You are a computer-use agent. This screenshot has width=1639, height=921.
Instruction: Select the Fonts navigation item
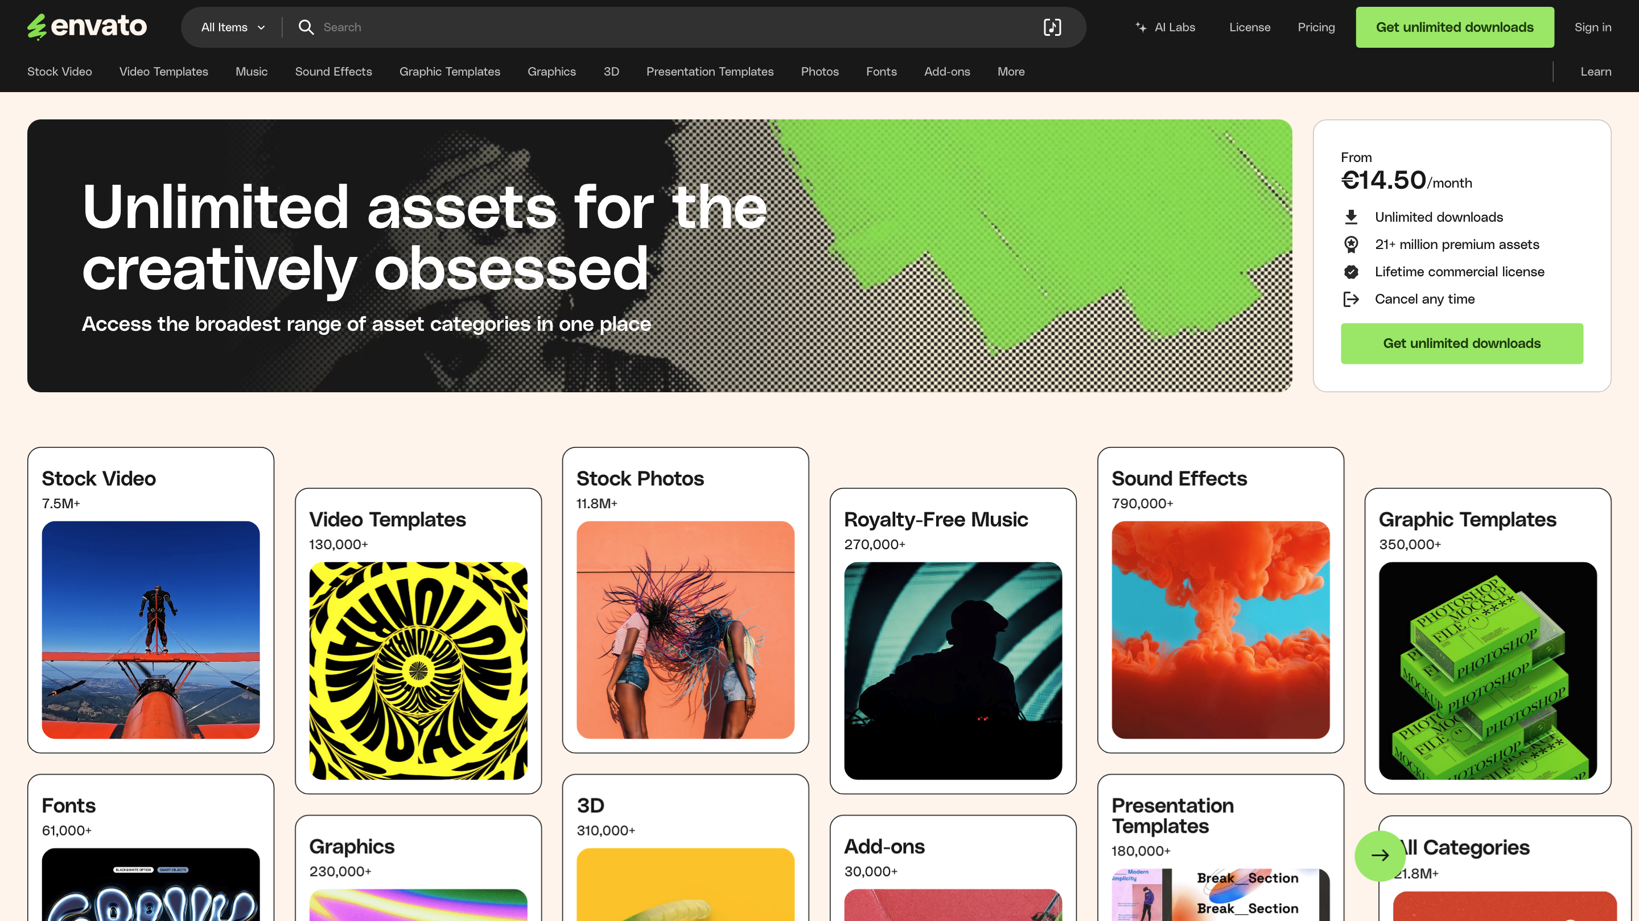[880, 72]
